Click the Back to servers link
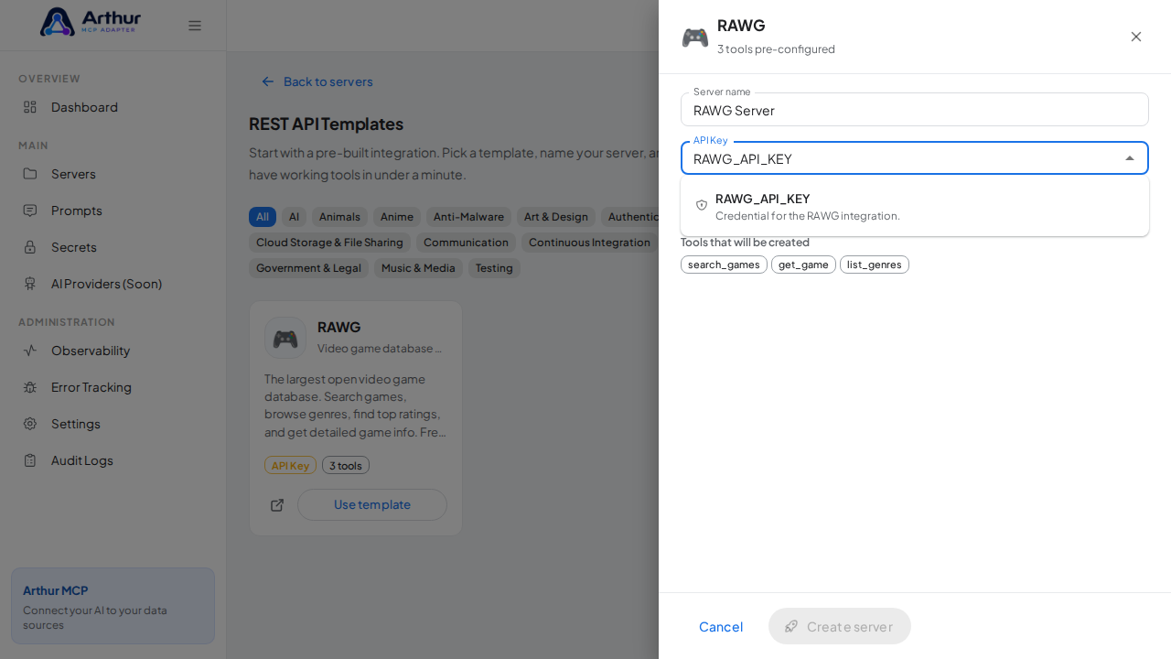 pos(317,81)
